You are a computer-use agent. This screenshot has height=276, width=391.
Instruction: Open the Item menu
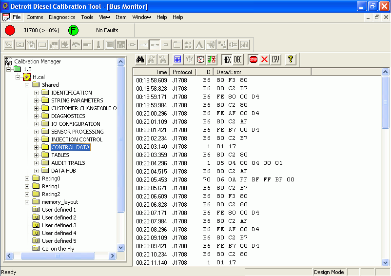(x=121, y=17)
